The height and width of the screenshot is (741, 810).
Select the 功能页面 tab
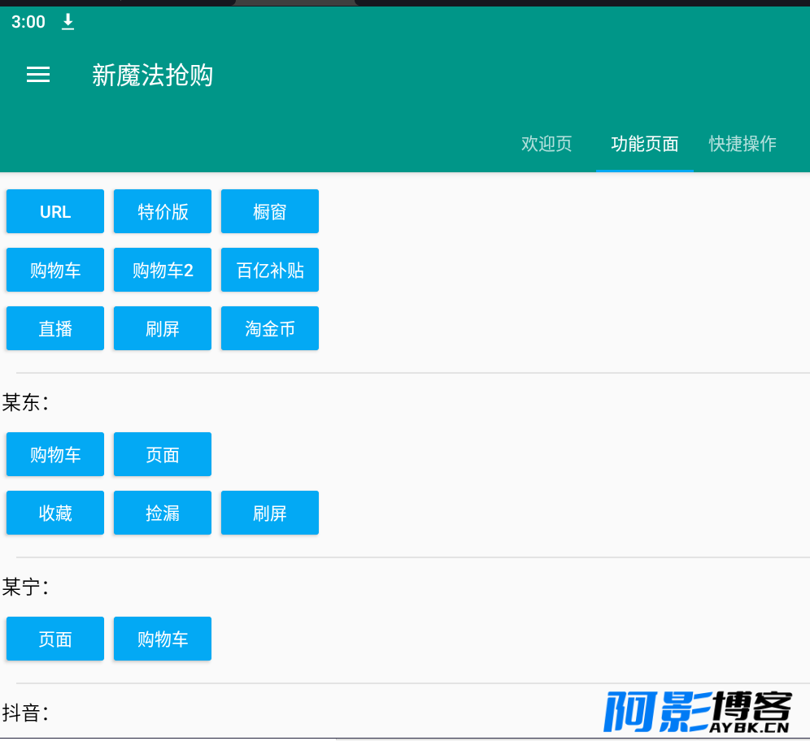(x=645, y=144)
